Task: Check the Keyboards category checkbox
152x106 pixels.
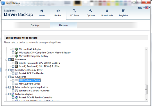Action: click(x=10, y=77)
